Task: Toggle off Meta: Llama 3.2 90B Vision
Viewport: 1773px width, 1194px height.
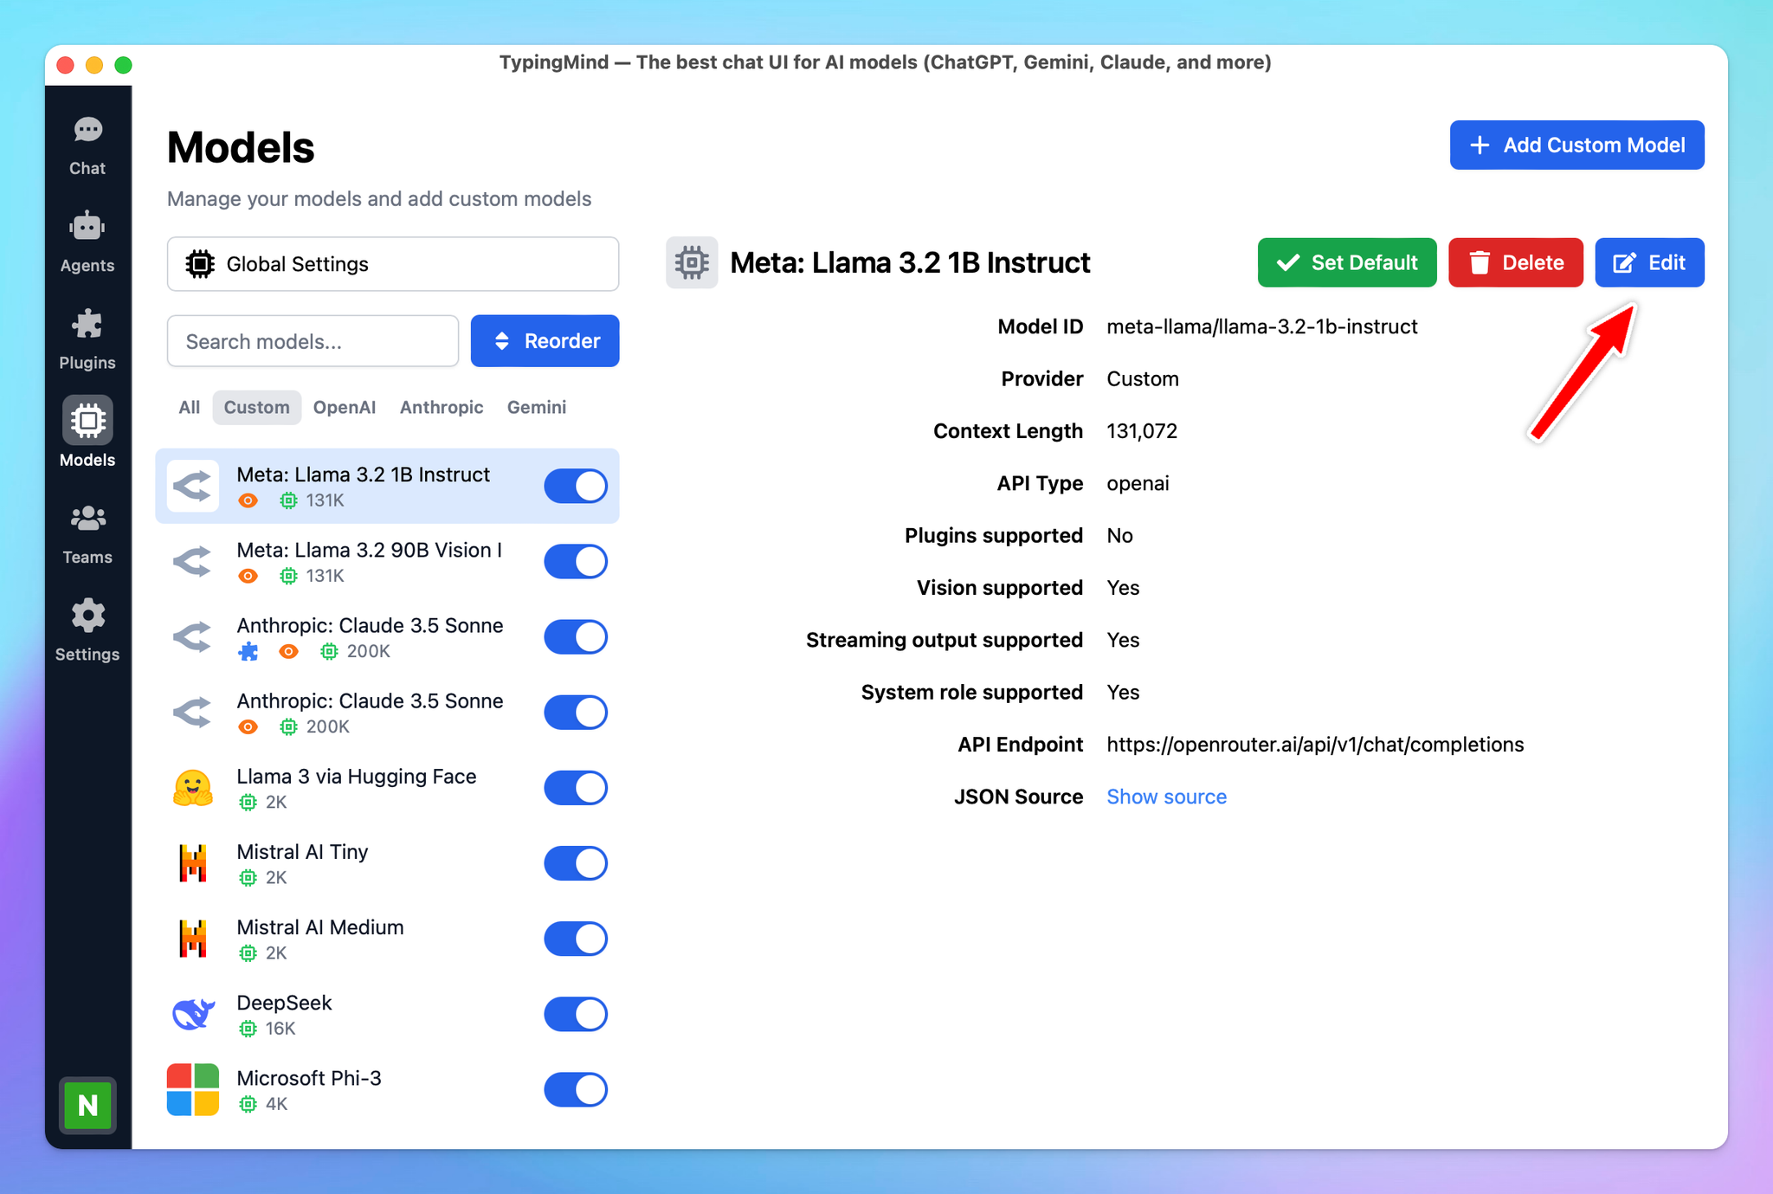Action: pos(576,561)
